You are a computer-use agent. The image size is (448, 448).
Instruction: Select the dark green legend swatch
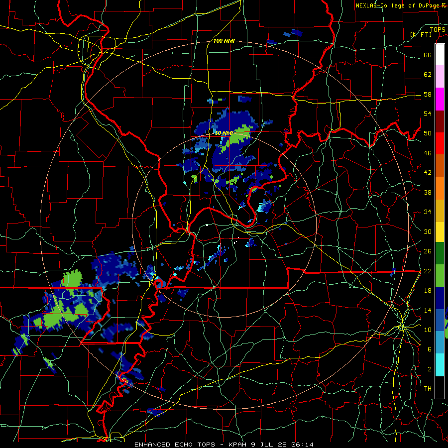440,253
